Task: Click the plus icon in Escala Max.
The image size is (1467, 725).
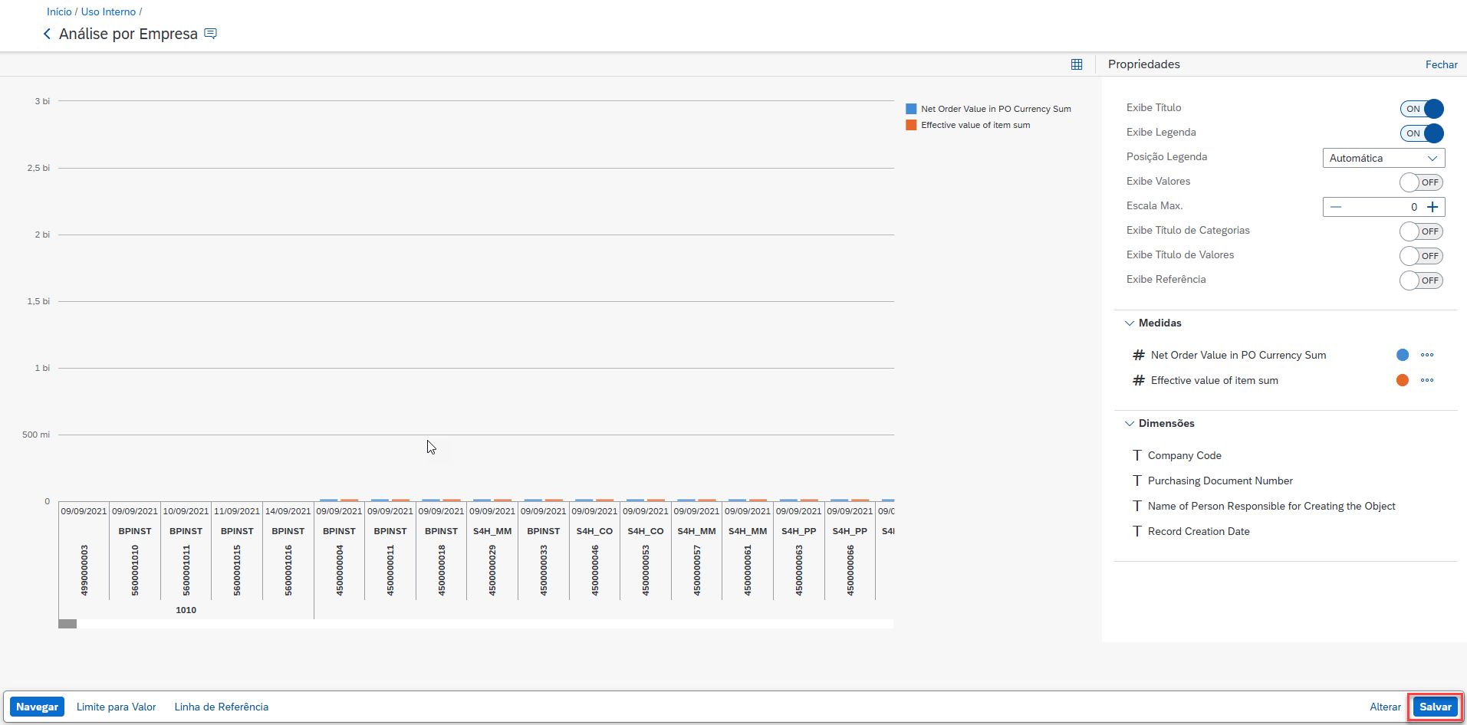Action: pyautogui.click(x=1432, y=207)
